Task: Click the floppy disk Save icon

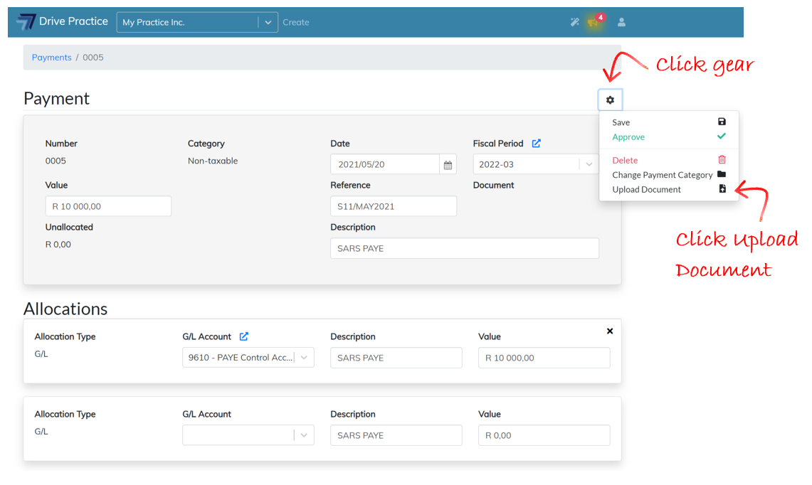Action: (722, 122)
